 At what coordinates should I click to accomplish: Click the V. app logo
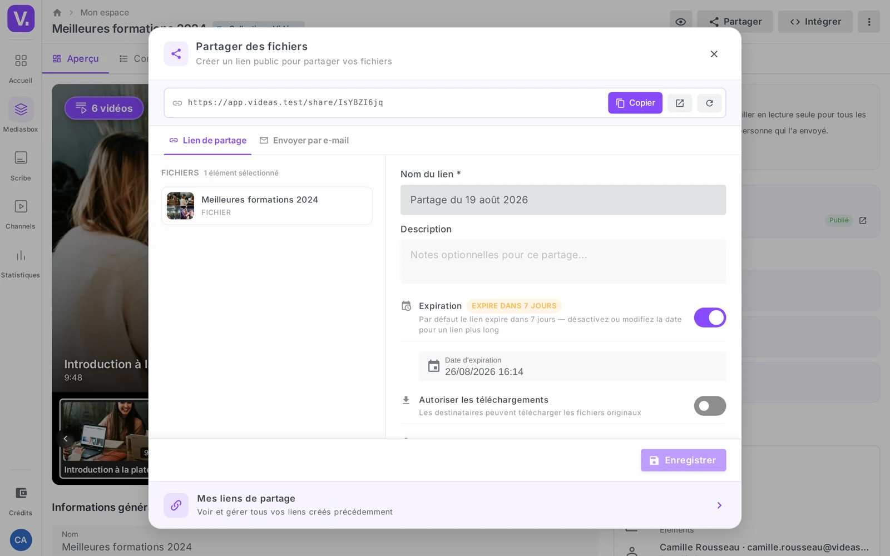click(21, 18)
